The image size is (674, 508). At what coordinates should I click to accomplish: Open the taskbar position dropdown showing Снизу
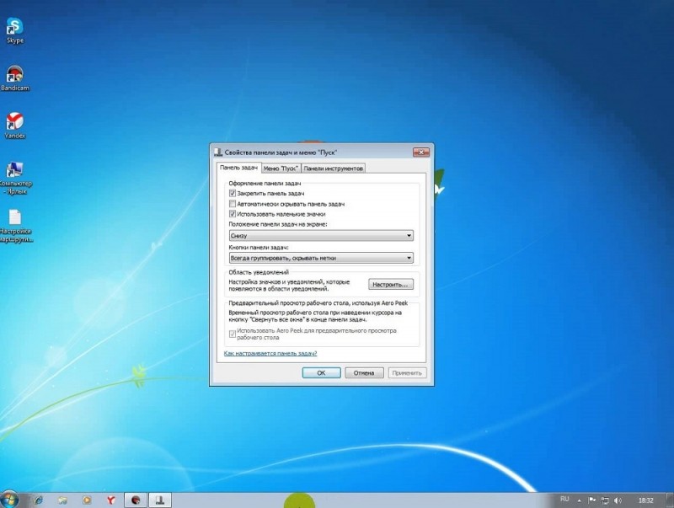click(321, 236)
